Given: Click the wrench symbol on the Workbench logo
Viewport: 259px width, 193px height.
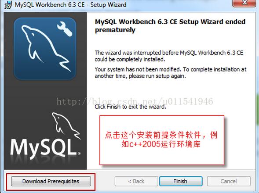Looking at the screenshot, I should (64, 29).
